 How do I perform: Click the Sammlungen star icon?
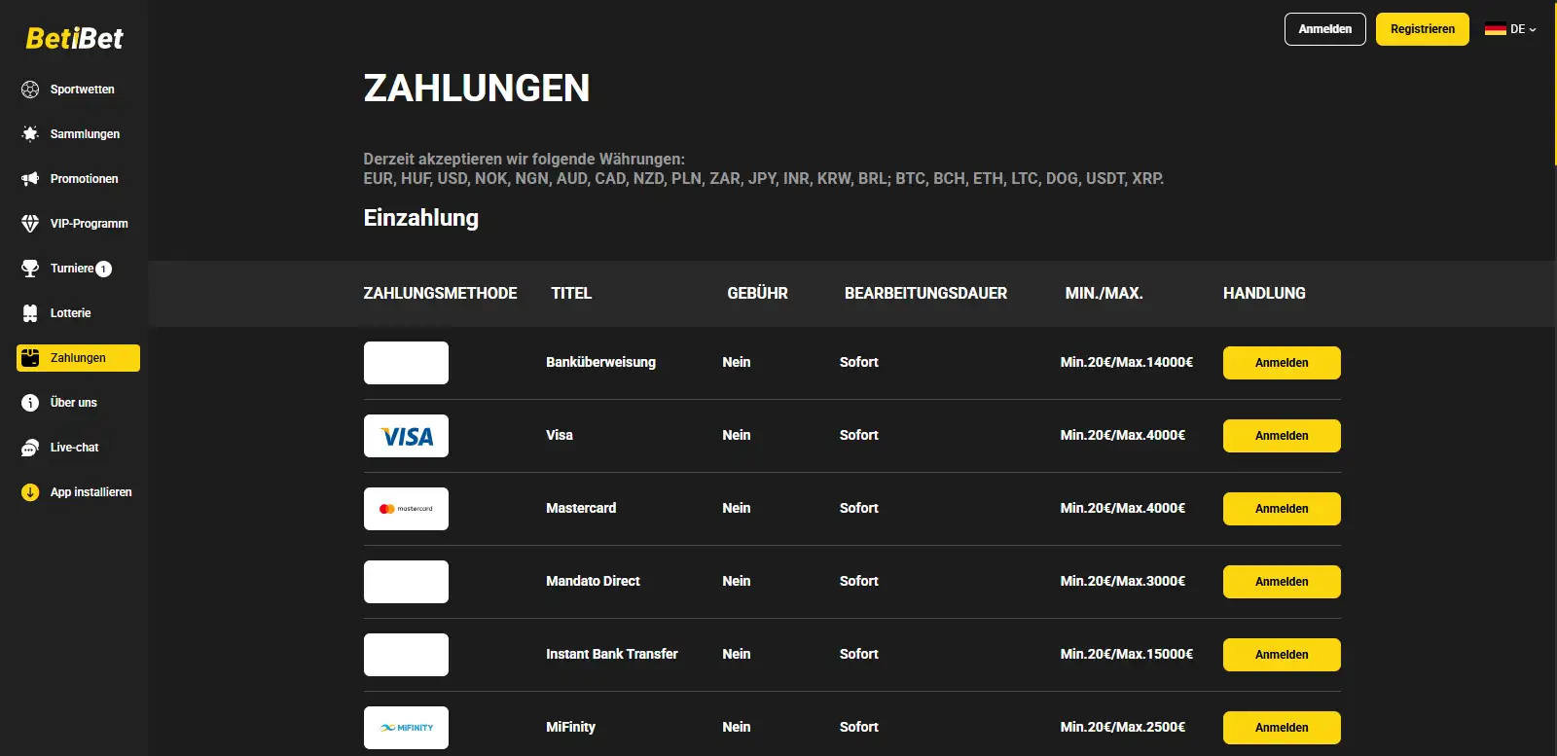pyautogui.click(x=30, y=134)
